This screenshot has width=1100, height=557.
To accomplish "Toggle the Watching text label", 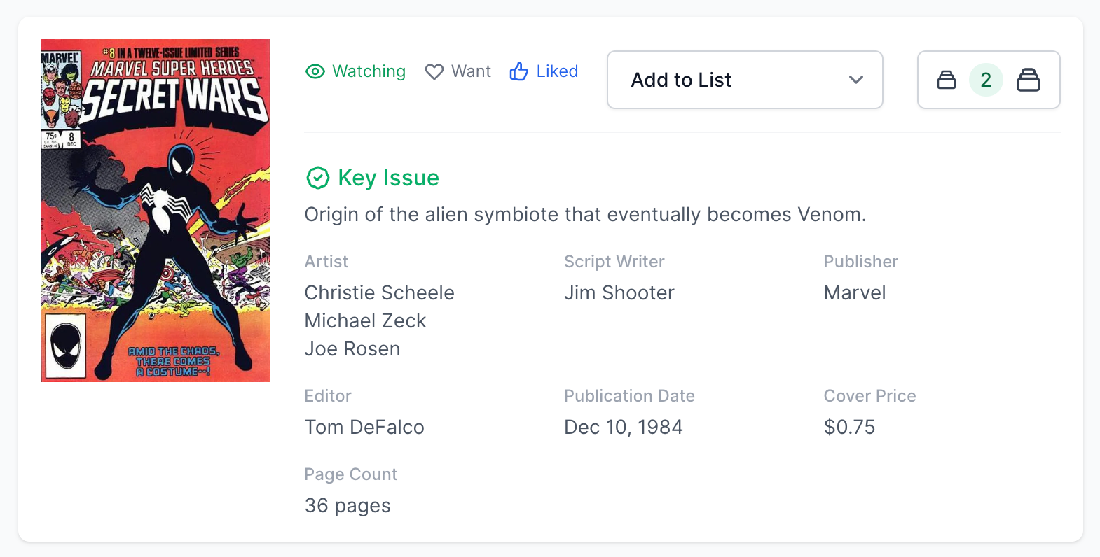I will click(369, 71).
